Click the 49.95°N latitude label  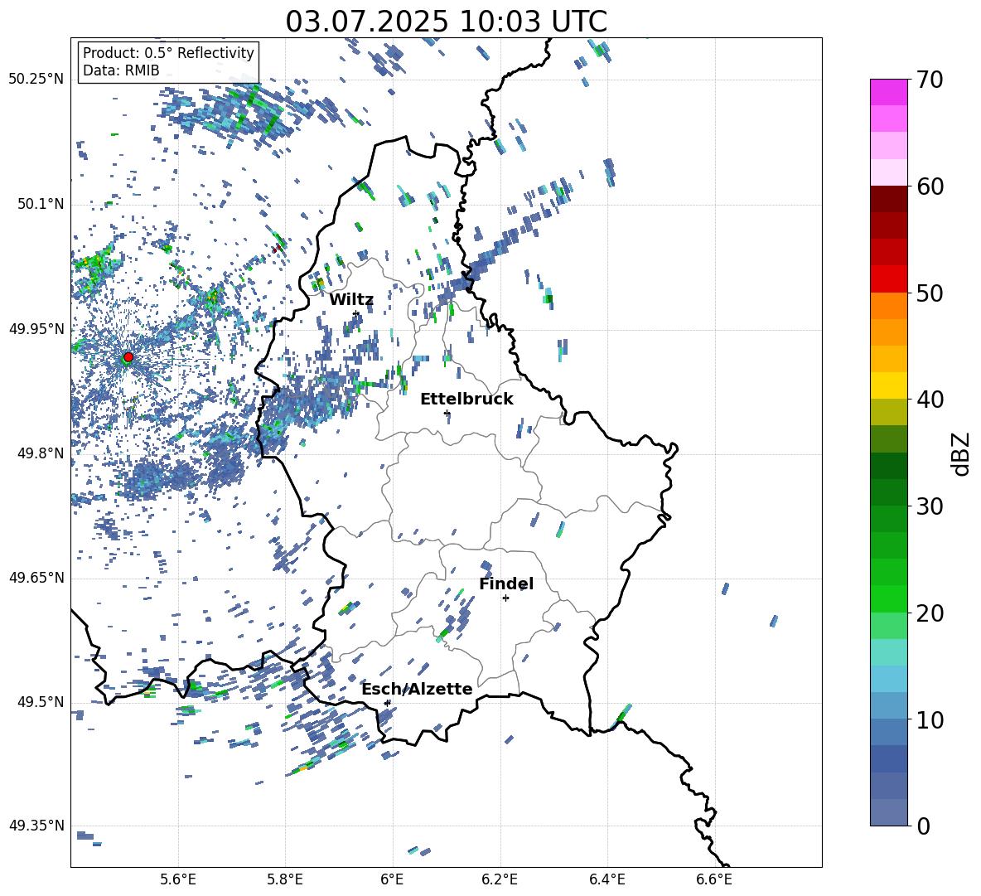click(36, 329)
